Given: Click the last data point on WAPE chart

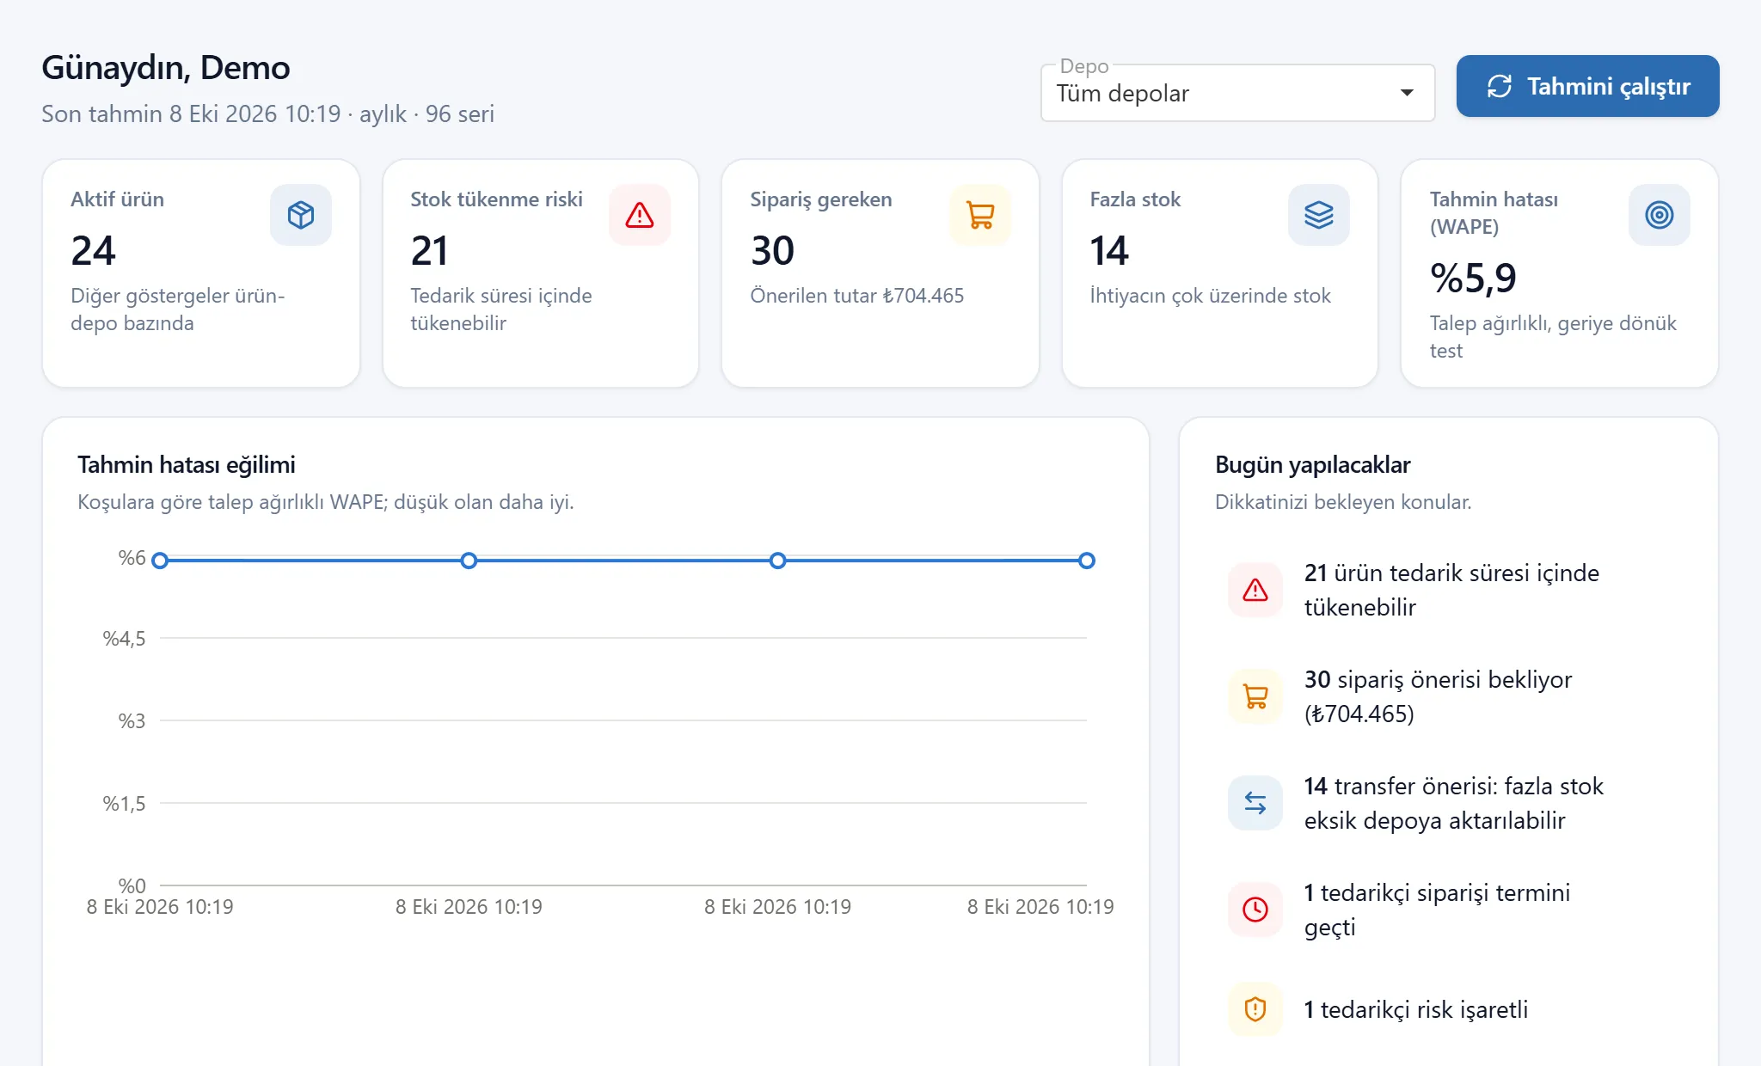Looking at the screenshot, I should [x=1087, y=561].
